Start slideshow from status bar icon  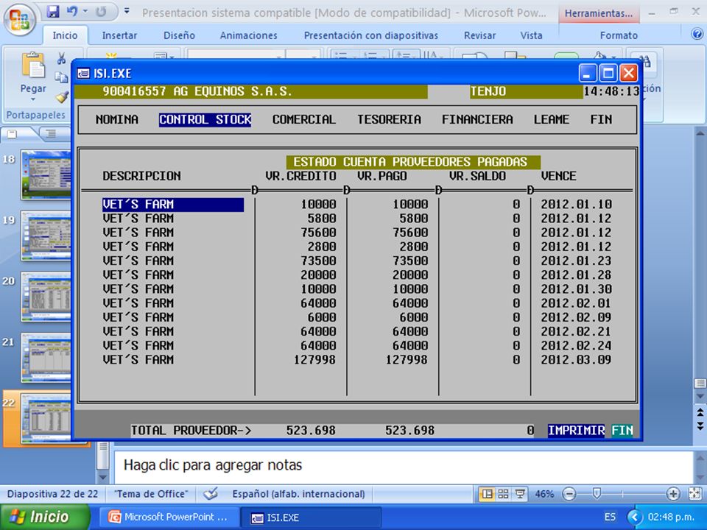pyautogui.click(x=519, y=494)
